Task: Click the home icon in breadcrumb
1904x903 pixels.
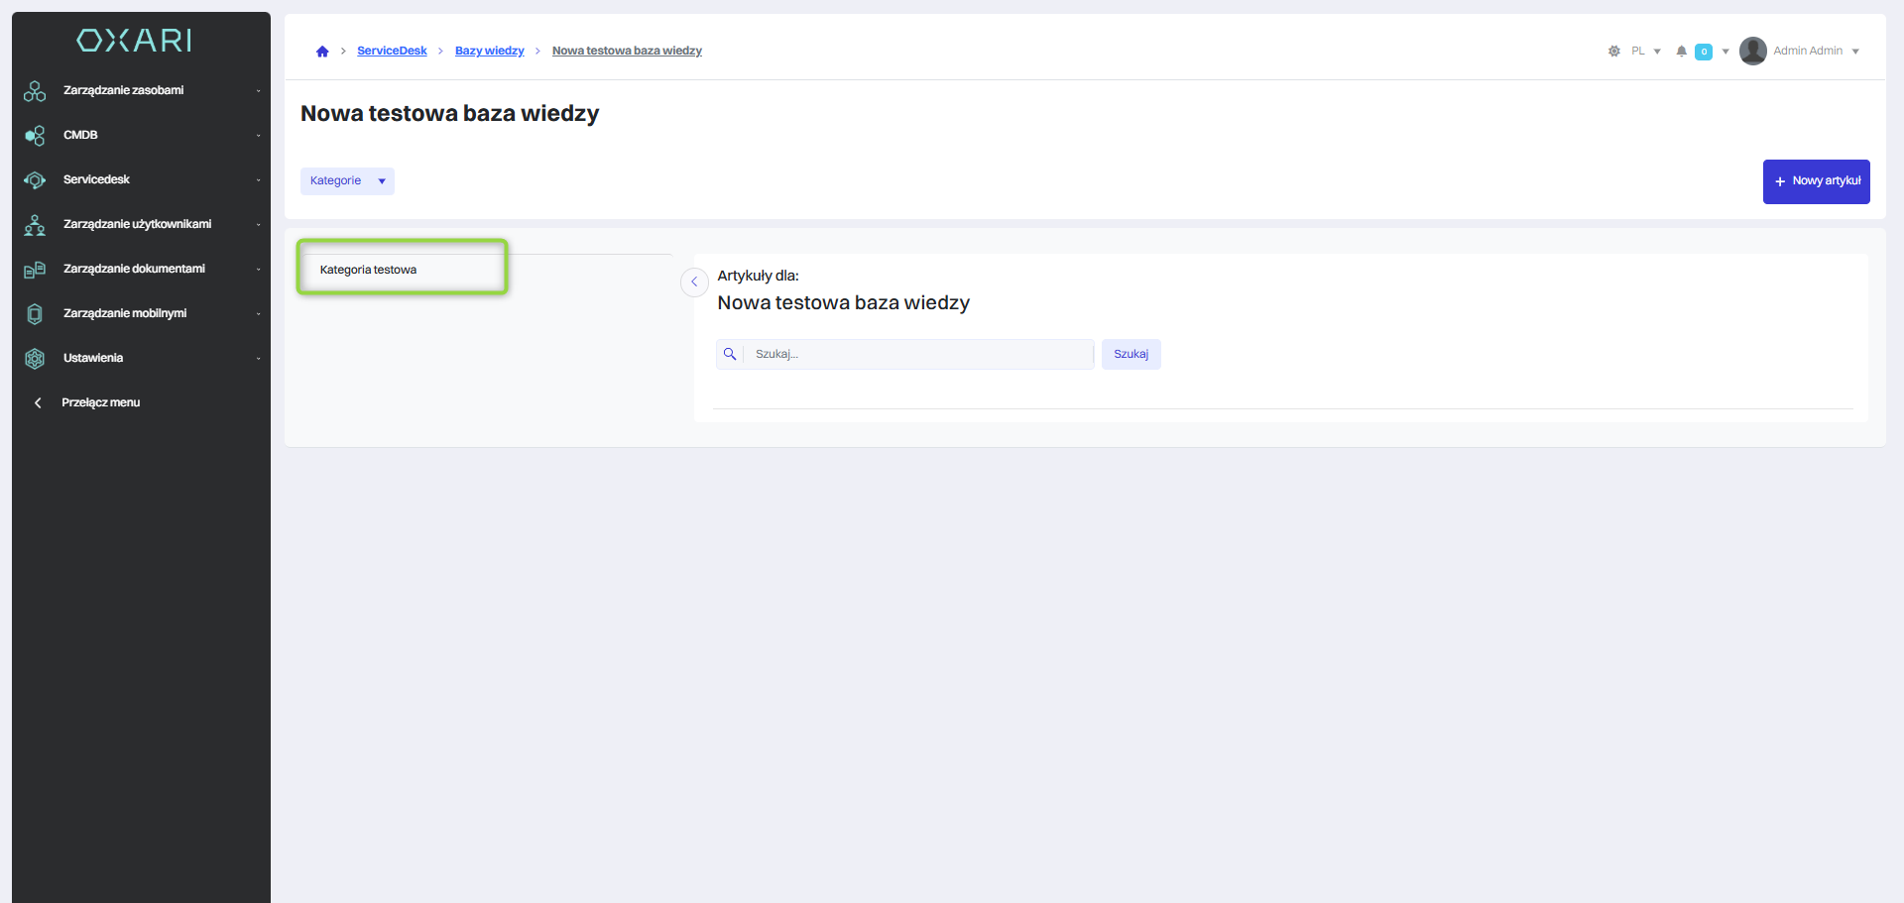Action: click(322, 52)
